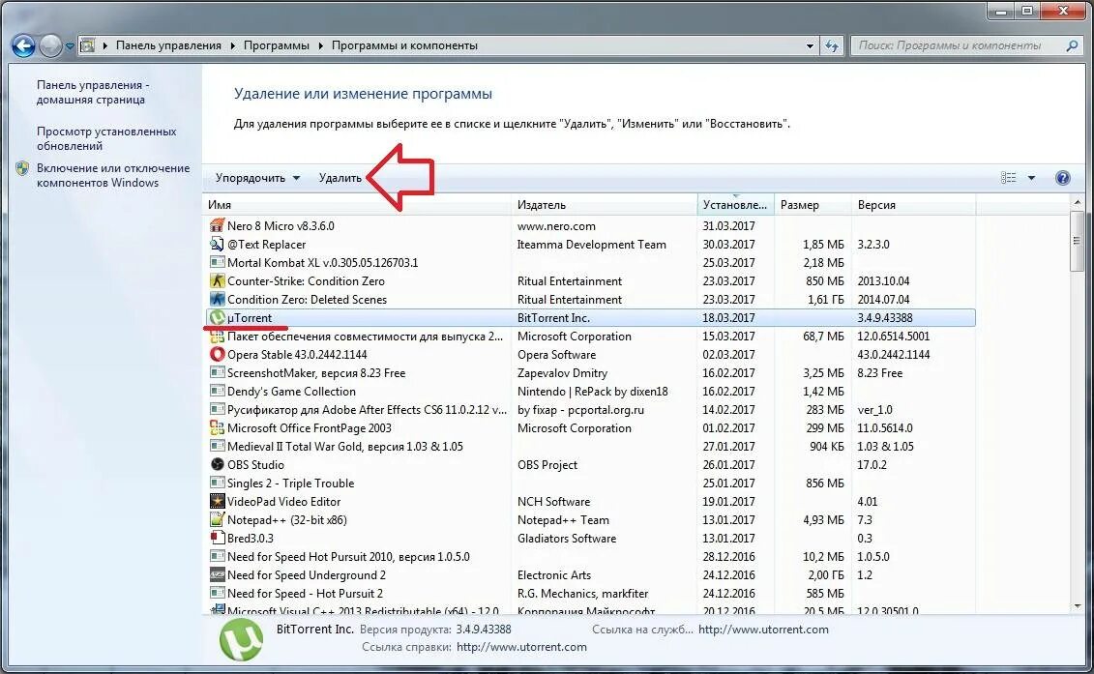
Task: Open Включение или отключение компонентов Windows
Action: tap(113, 175)
